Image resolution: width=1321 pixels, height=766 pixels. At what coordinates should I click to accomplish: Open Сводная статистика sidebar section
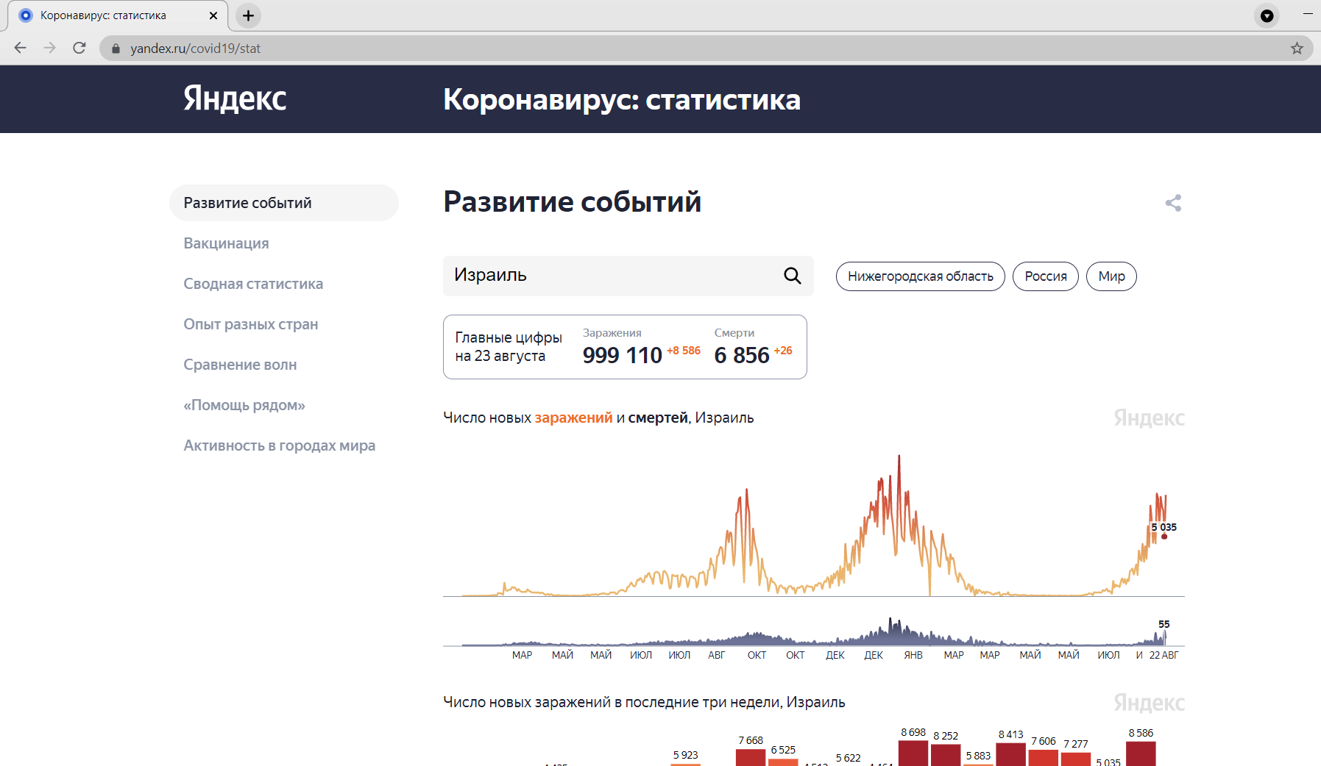point(253,284)
